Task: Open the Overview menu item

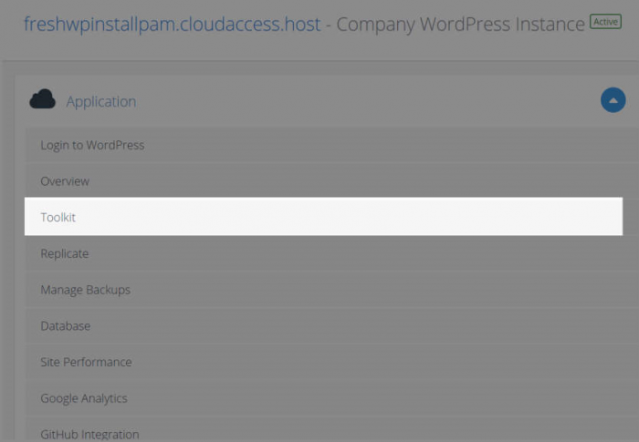Action: pos(65,181)
